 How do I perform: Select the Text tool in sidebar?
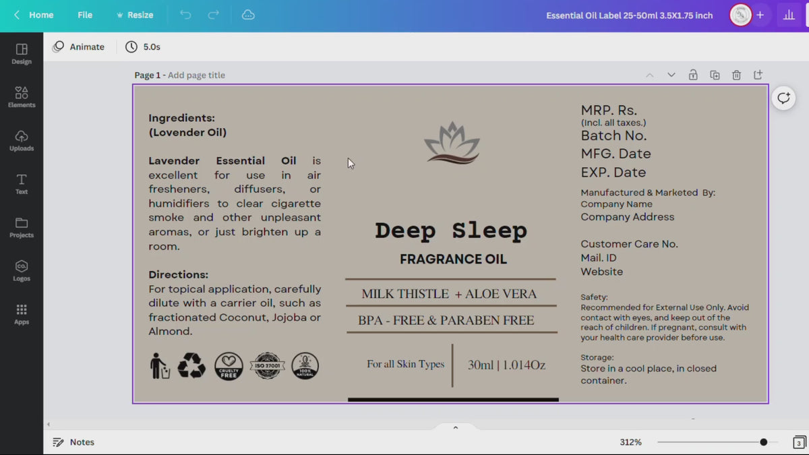22,183
